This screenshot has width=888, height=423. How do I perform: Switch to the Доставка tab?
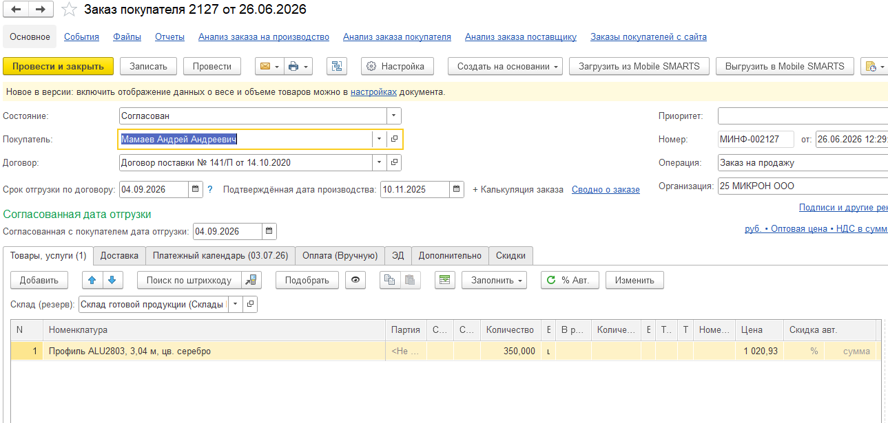click(x=119, y=255)
